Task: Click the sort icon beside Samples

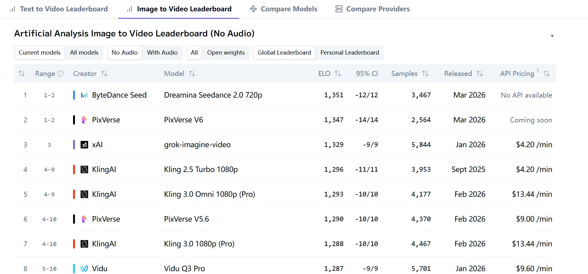Action: point(425,73)
